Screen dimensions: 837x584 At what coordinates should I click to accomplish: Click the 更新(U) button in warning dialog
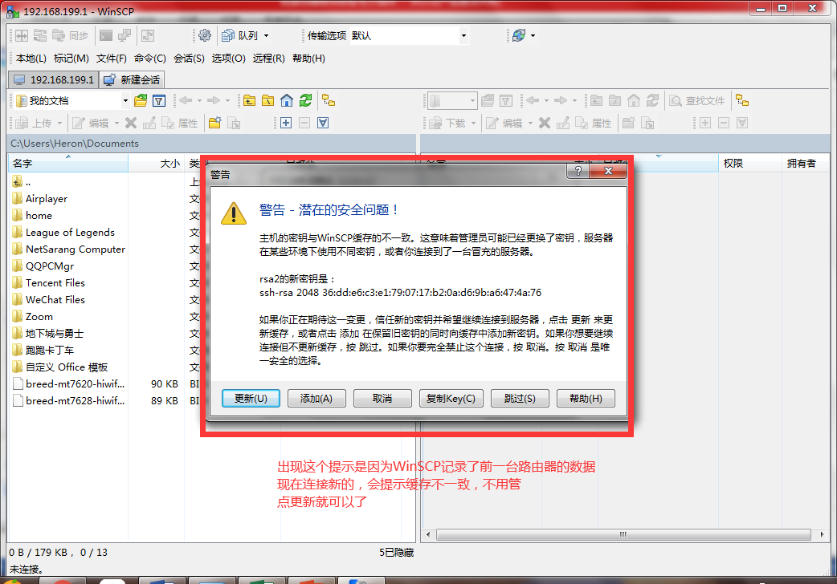coord(251,399)
